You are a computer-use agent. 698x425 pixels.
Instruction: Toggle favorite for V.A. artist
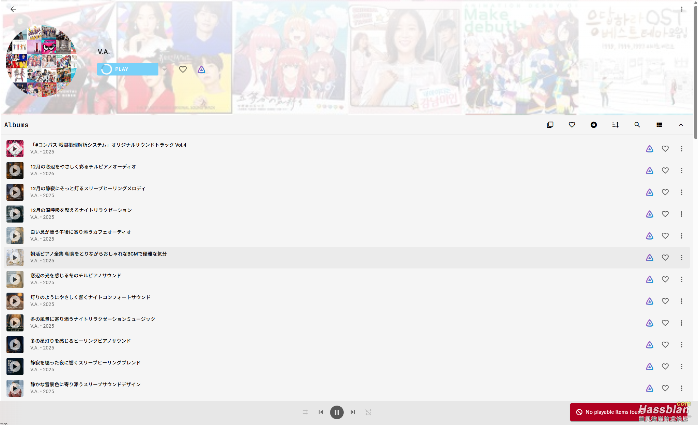coord(183,69)
